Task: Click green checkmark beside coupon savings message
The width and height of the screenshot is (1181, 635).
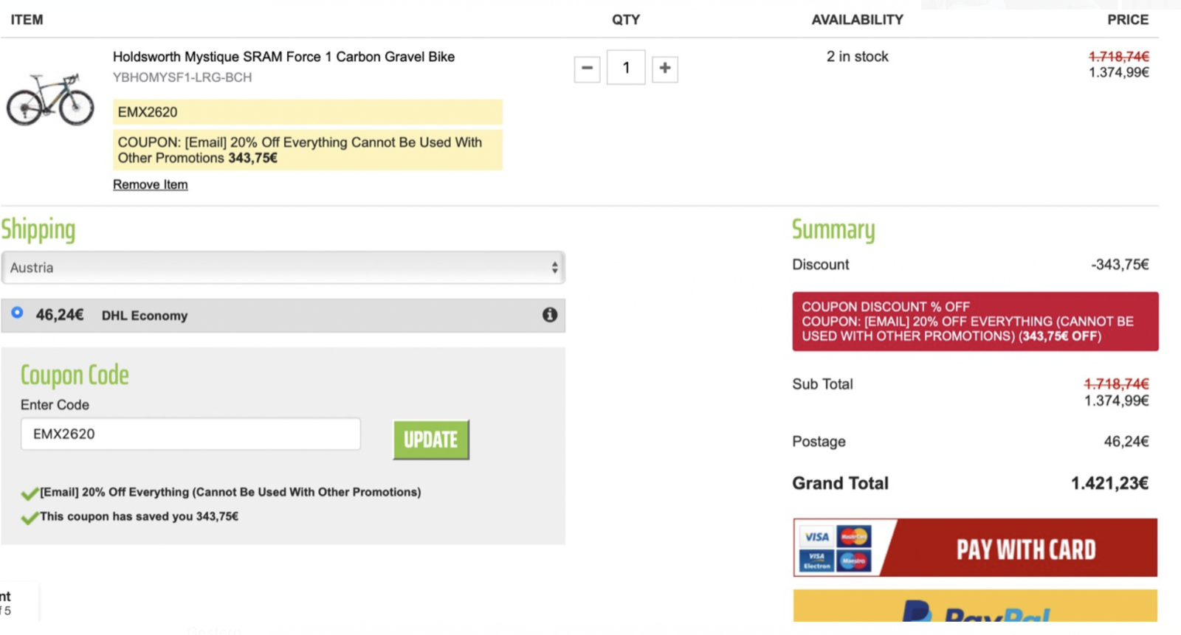Action: [30, 518]
